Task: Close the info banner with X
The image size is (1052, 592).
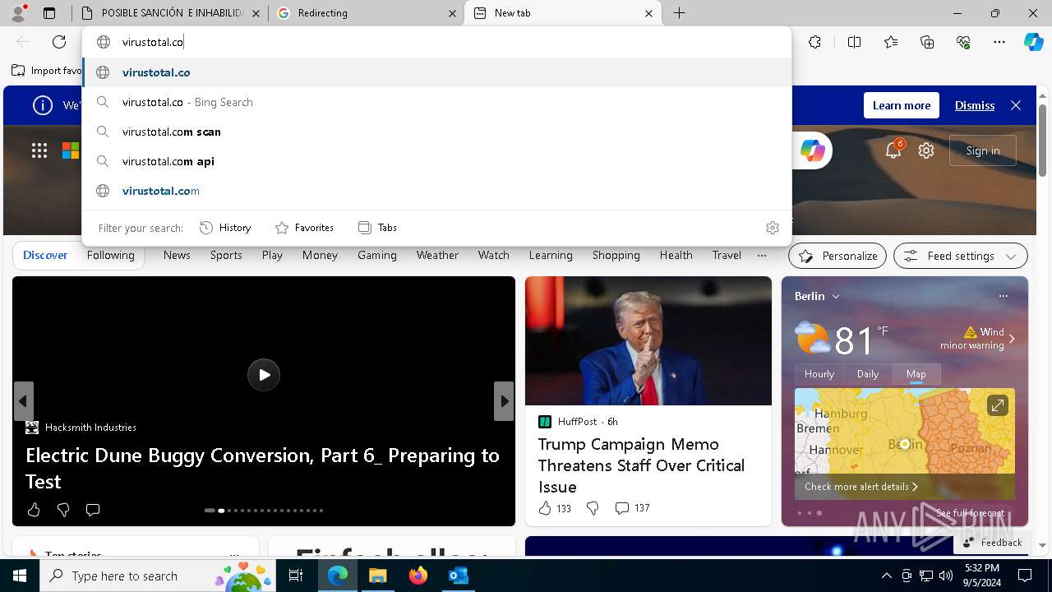Action: 1016,105
